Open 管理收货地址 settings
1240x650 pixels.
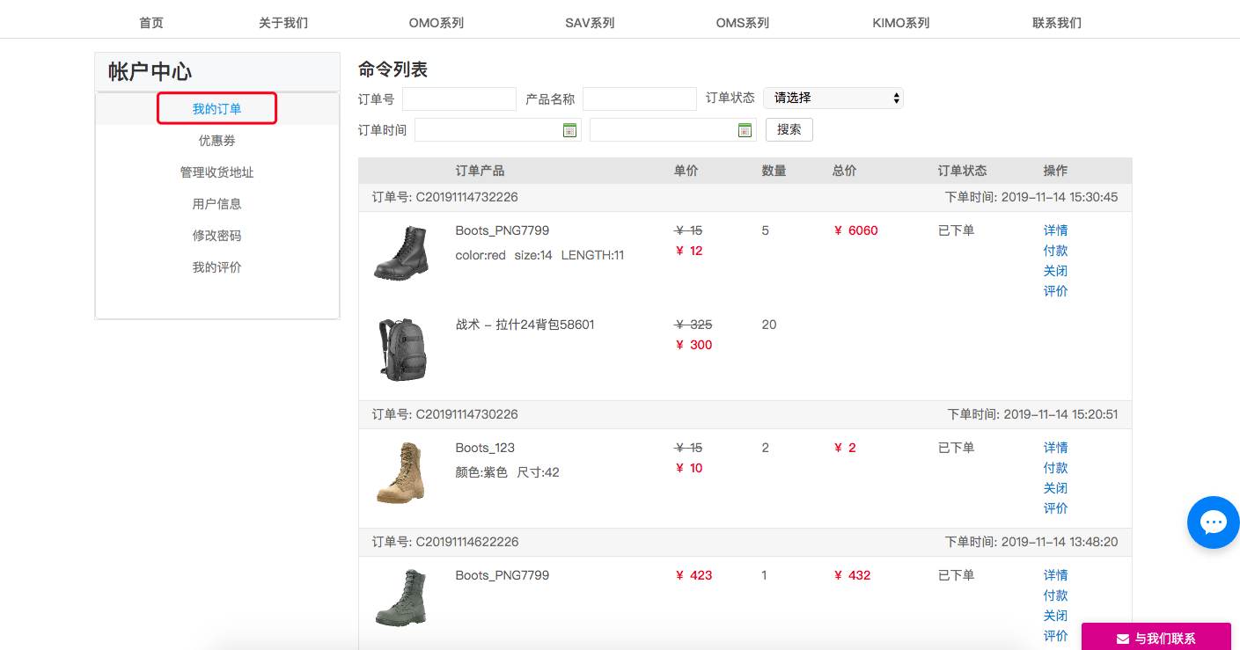217,172
